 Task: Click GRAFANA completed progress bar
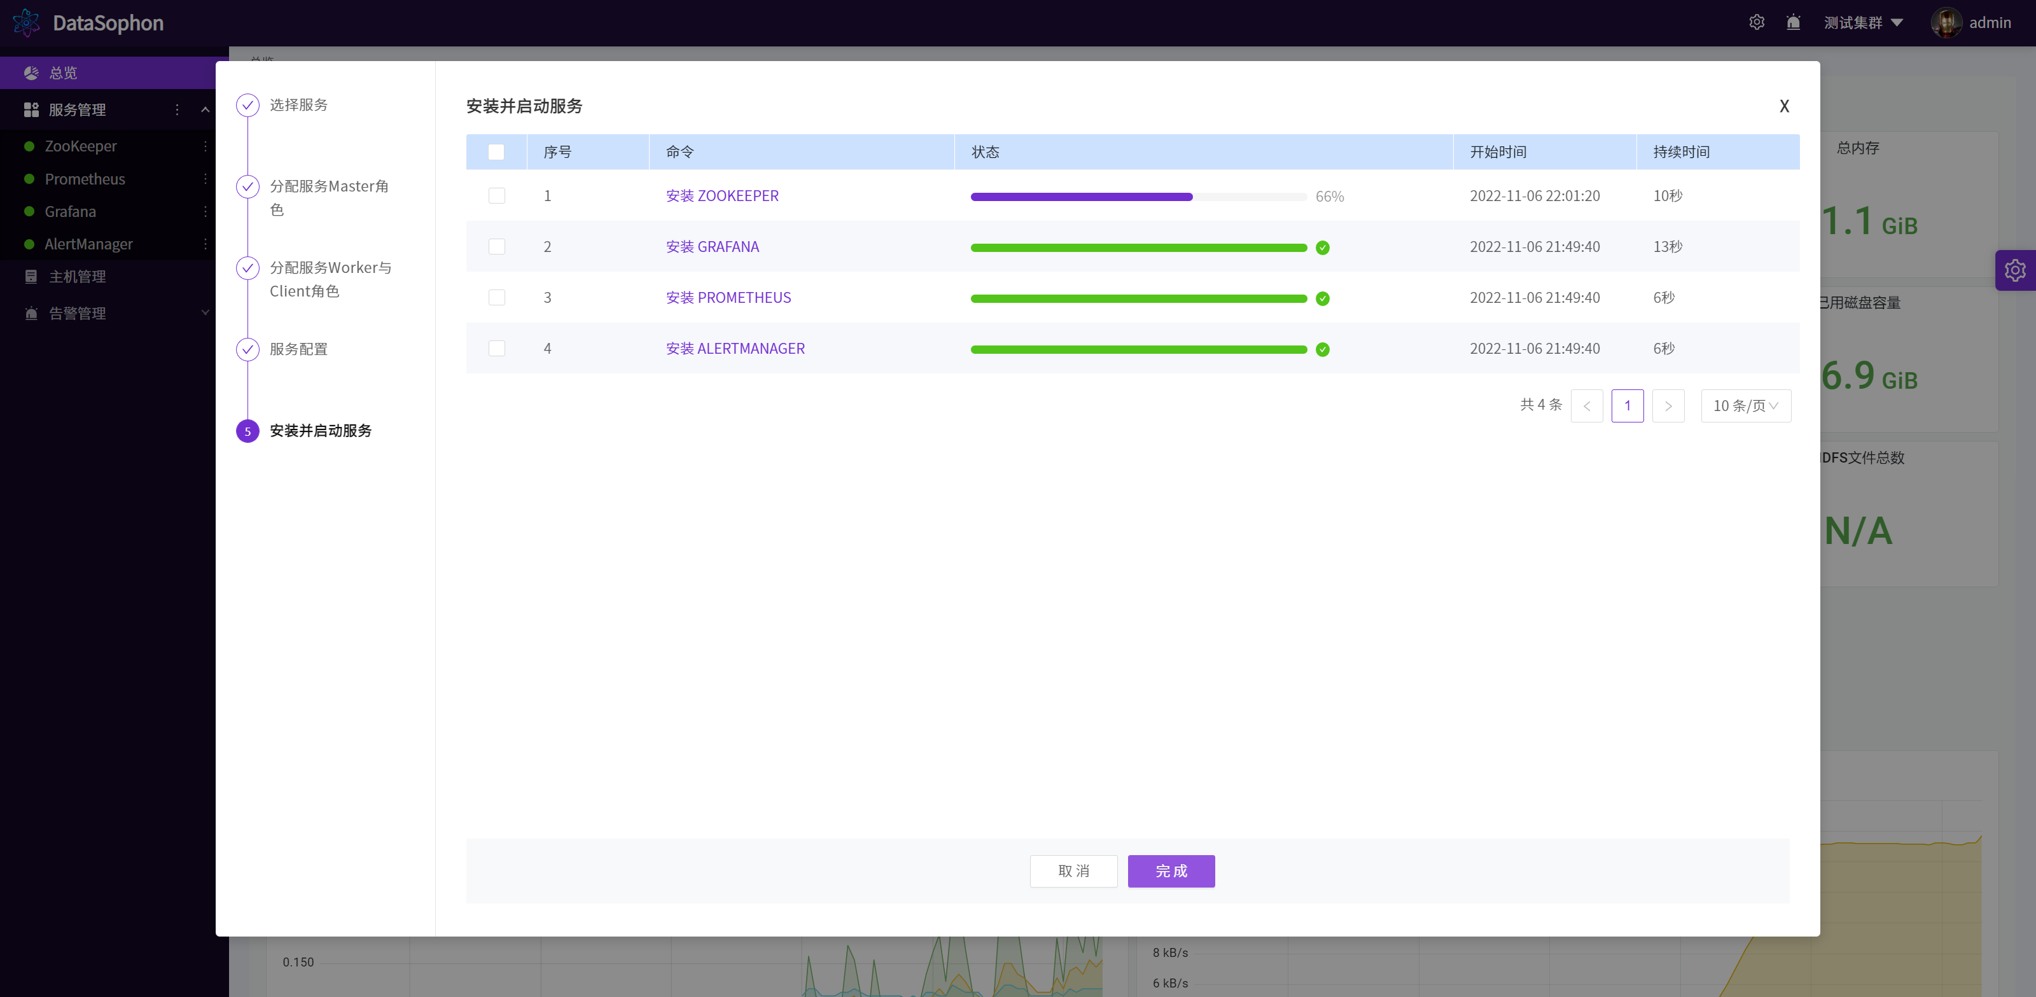(1138, 248)
